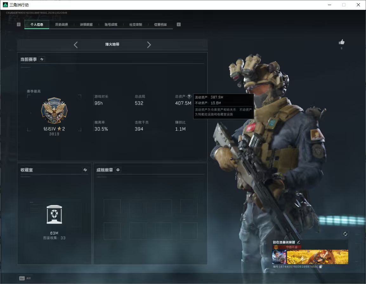
Task: Toggle the 收藏室 swap icon
Action: [x=85, y=170]
